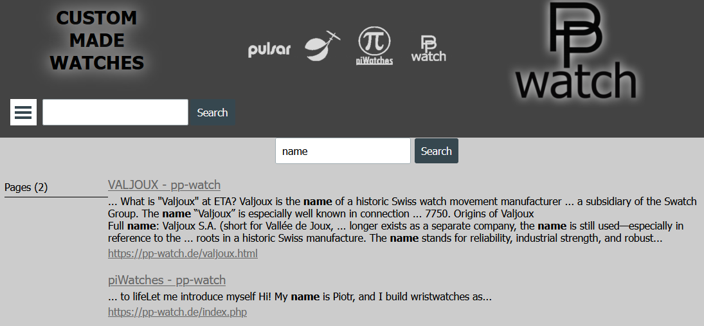Click the large PP watch logo
Image resolution: width=704 pixels, height=326 pixels.
(575, 53)
